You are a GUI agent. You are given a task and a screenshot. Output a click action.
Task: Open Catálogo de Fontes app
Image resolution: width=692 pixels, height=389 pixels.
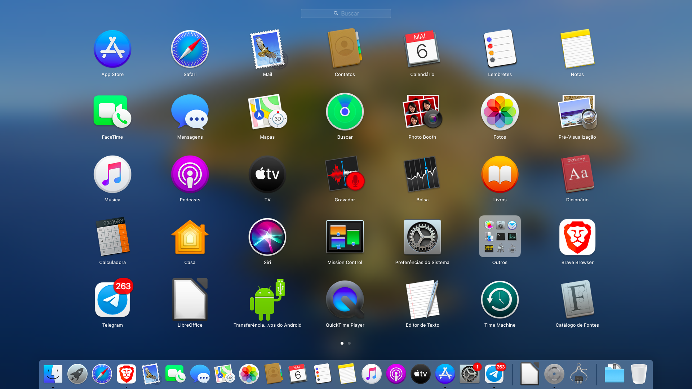click(577, 300)
